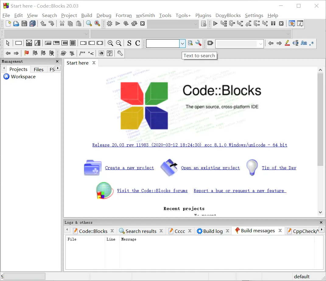Click the Build gear icon
Viewport: 326px width, 281px height.
(x=109, y=23)
